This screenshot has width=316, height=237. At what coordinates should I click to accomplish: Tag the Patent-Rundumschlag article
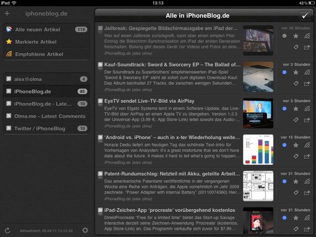[x=296, y=193]
